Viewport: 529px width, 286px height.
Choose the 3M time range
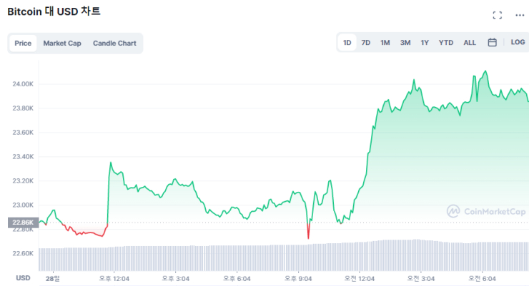coord(405,43)
